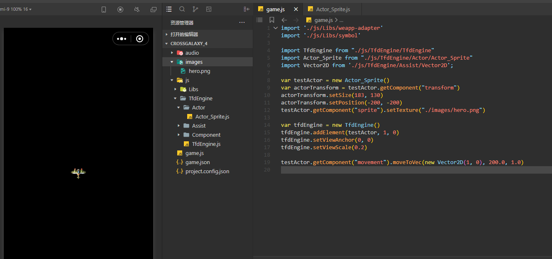
Task: Collapse the sidebar panel icon
Action: [247, 9]
